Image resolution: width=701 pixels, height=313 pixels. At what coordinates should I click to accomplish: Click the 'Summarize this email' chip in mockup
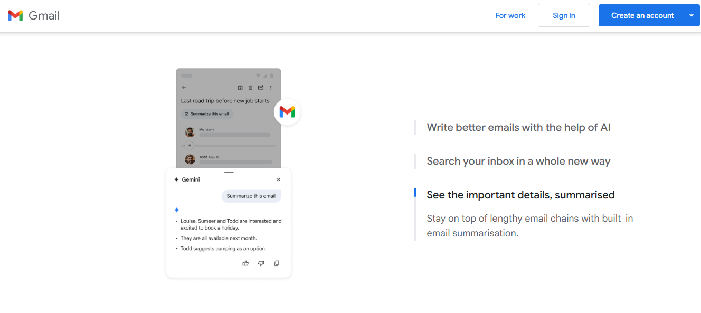pos(207,114)
